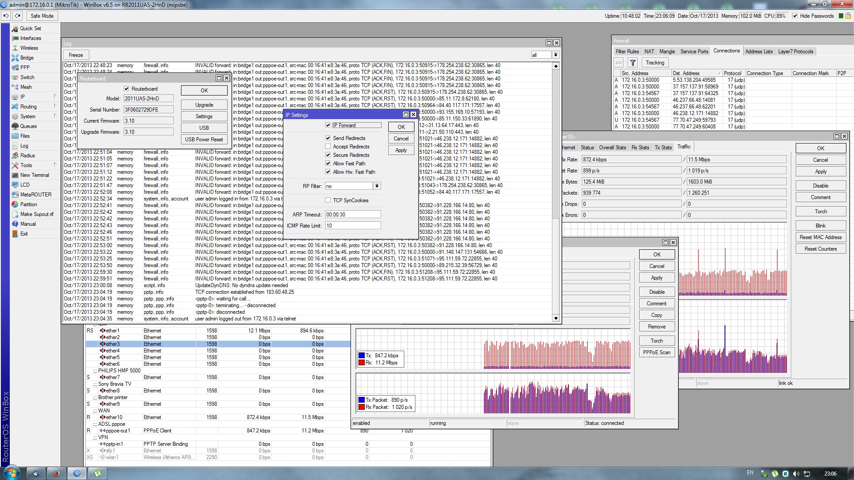Screen dimensions: 854x480
Task: Open Wireless from the sidebar
Action: coord(29,48)
